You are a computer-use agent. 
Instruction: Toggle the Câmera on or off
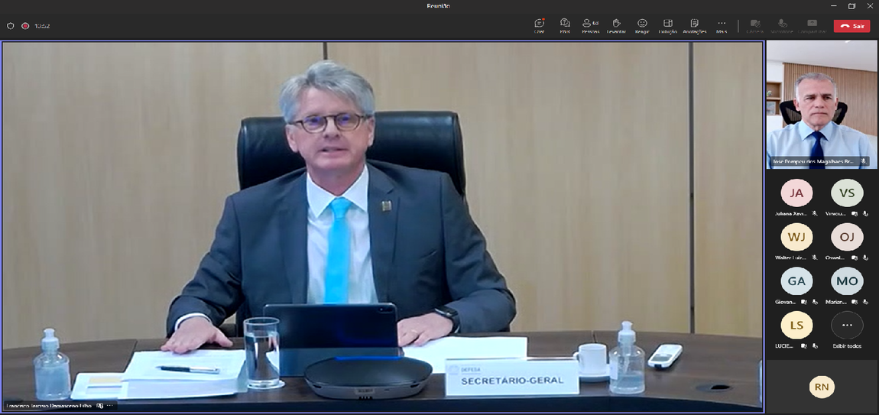pyautogui.click(x=755, y=25)
